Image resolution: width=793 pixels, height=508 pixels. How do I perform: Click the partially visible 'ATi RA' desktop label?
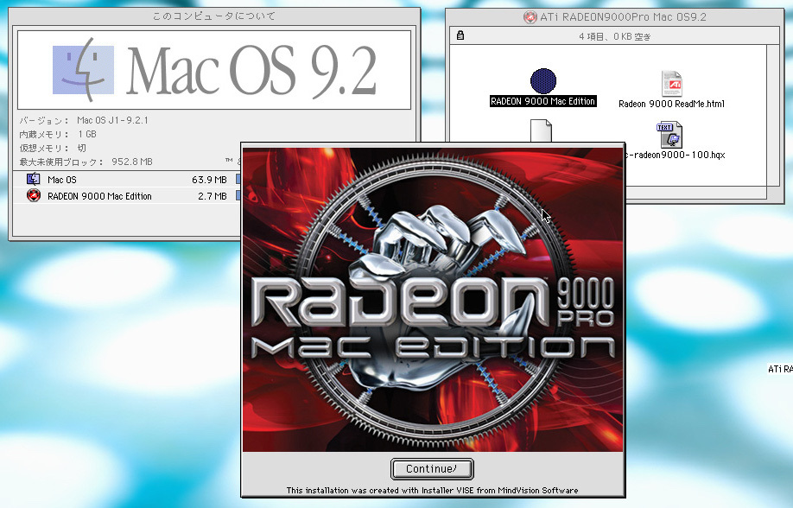(x=780, y=370)
